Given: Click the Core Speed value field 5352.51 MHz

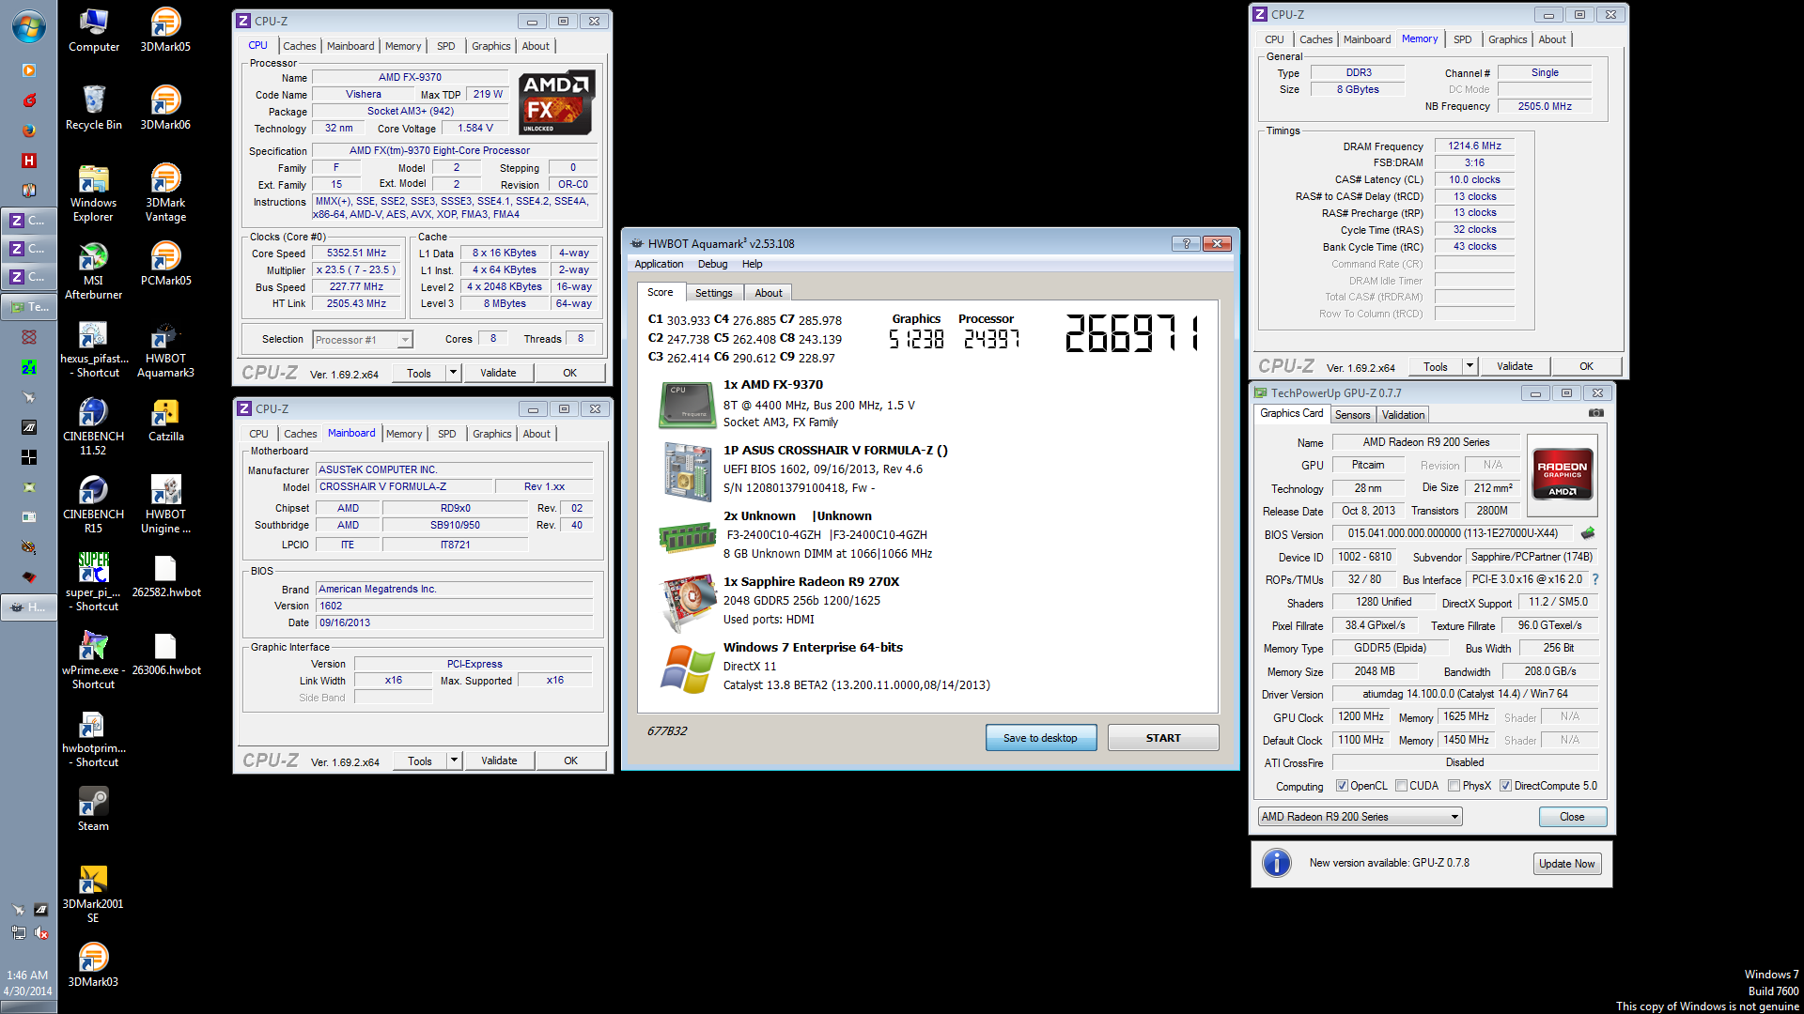Looking at the screenshot, I should [356, 253].
